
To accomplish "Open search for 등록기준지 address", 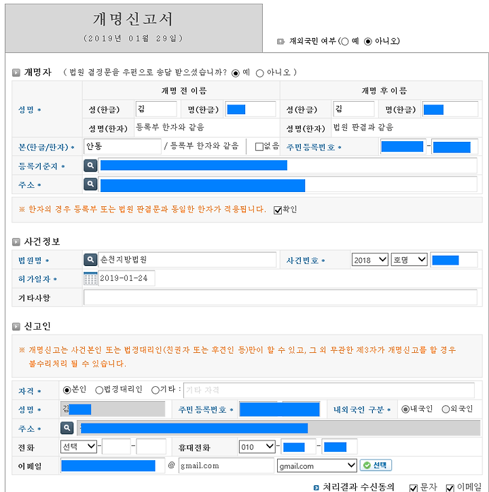I will point(90,166).
